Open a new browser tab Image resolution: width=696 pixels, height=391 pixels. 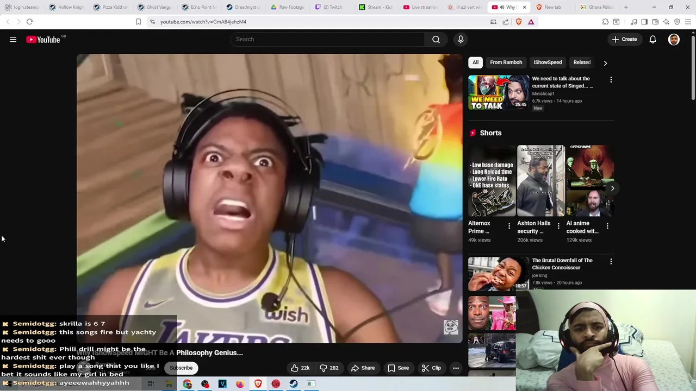[626, 7]
